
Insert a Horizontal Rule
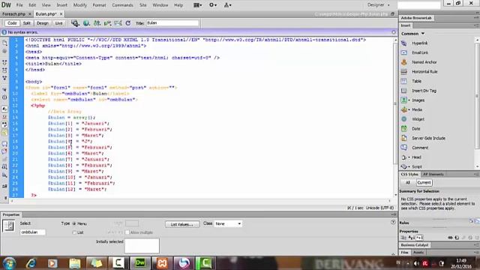[x=424, y=72]
